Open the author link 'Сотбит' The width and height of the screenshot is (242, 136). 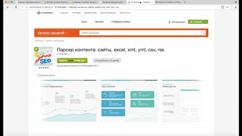point(64,54)
